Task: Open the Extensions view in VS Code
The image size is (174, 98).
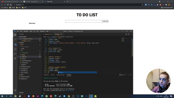Action: click(x=15, y=58)
